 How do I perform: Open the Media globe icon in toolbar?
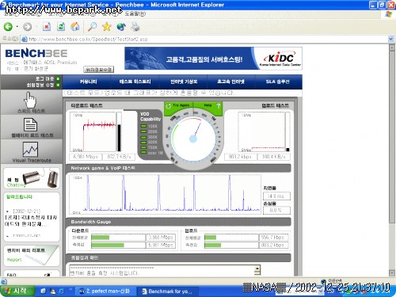coord(121,27)
